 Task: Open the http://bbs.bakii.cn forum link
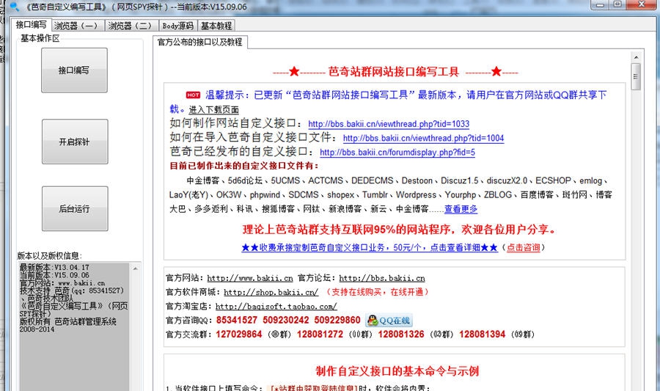[382, 278]
